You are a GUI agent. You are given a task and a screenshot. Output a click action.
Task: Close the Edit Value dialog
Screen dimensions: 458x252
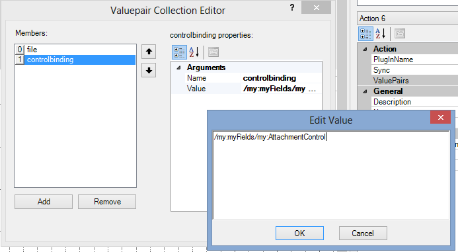pos(440,117)
